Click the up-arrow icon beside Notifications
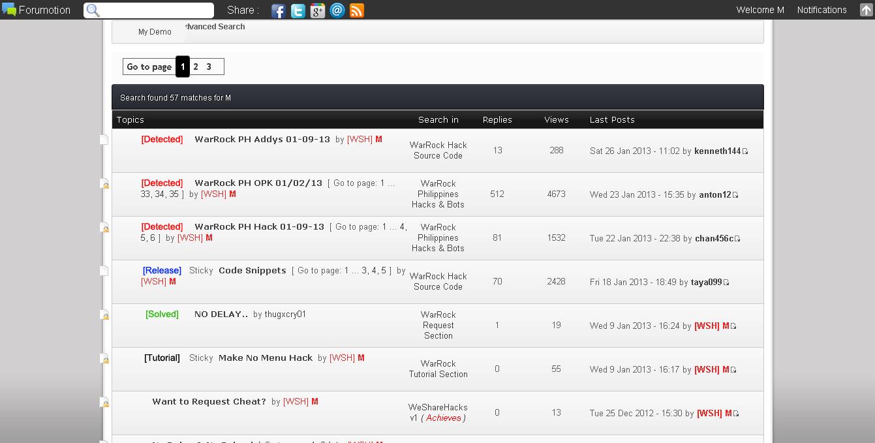 [866, 10]
